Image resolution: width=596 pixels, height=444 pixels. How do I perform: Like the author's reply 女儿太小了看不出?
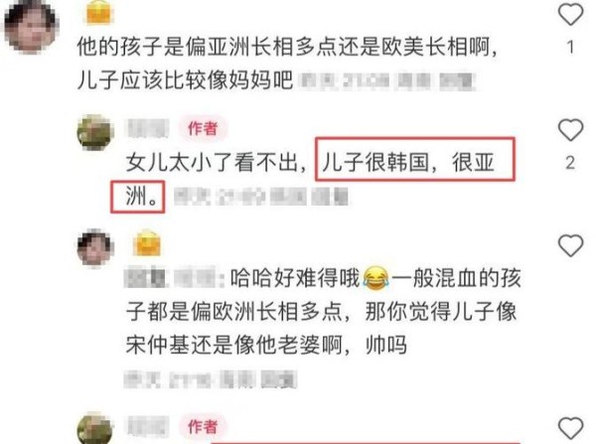pos(570,130)
